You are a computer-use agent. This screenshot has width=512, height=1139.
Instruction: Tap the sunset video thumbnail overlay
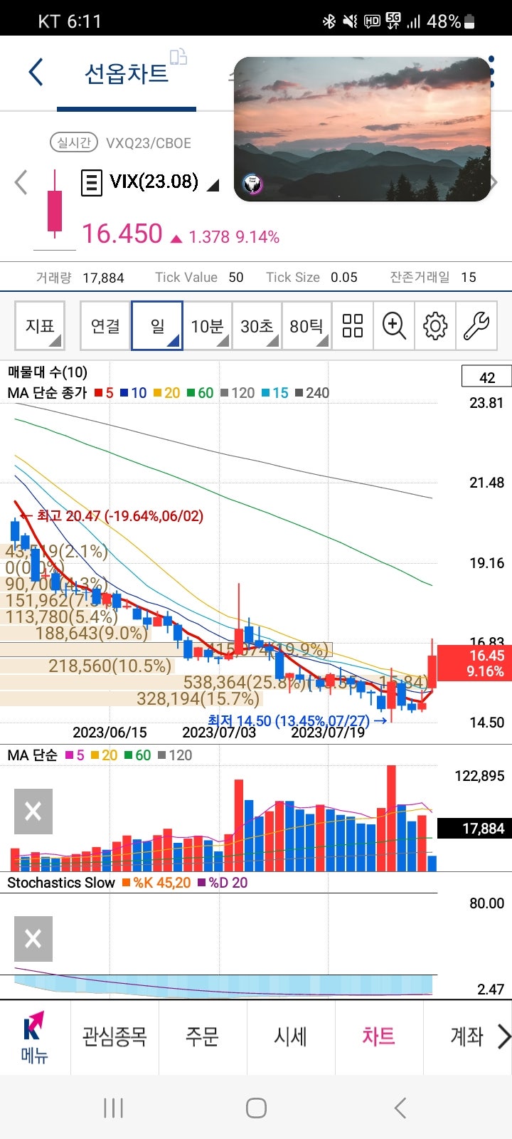click(363, 130)
